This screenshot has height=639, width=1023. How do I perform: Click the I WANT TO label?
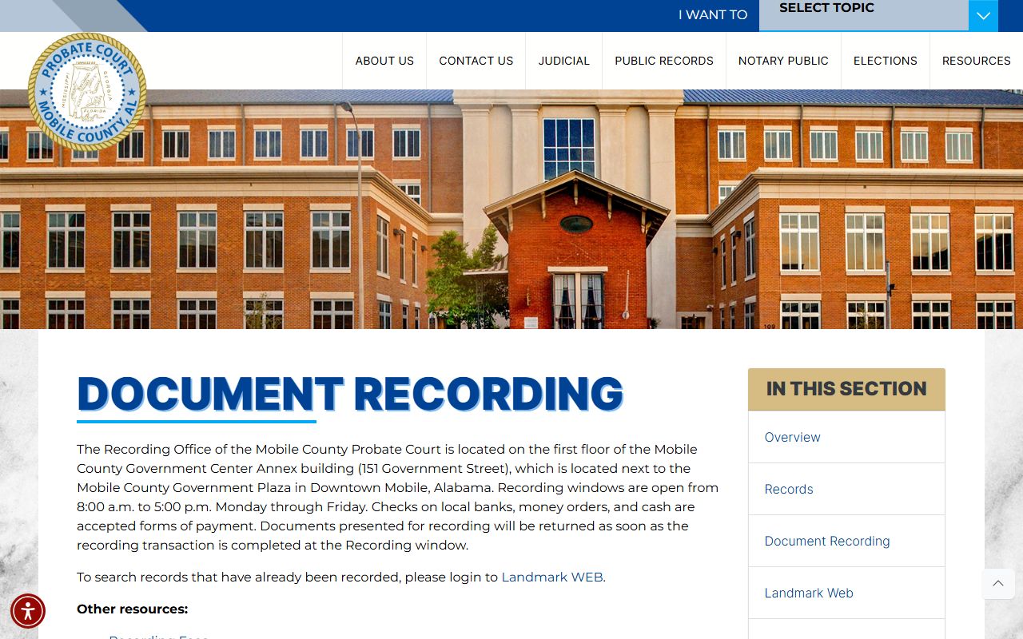pyautogui.click(x=713, y=15)
